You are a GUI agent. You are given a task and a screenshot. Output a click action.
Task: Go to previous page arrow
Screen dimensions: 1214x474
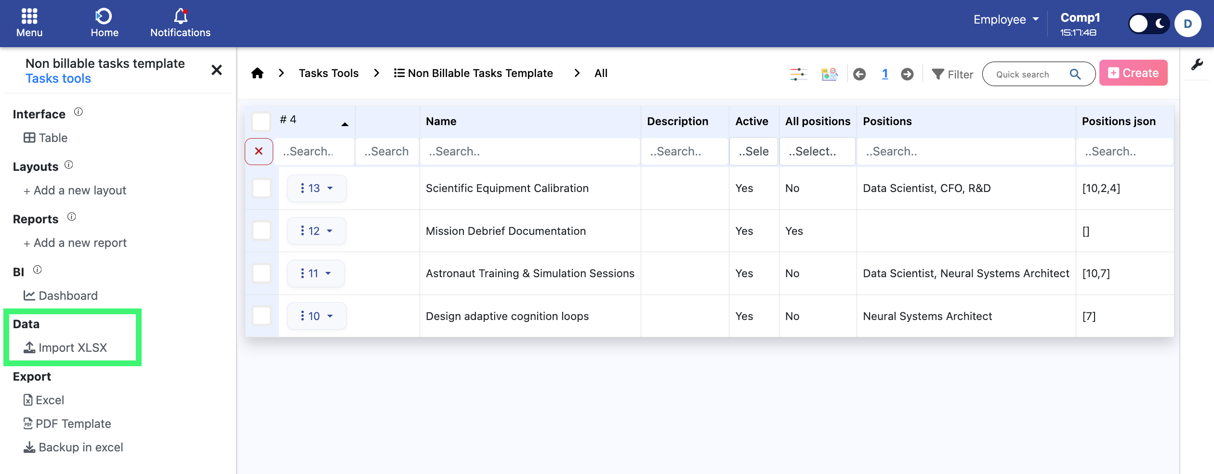pyautogui.click(x=859, y=74)
